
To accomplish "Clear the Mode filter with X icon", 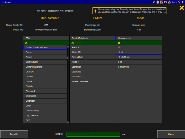I will pyautogui.click(x=119, y=43).
